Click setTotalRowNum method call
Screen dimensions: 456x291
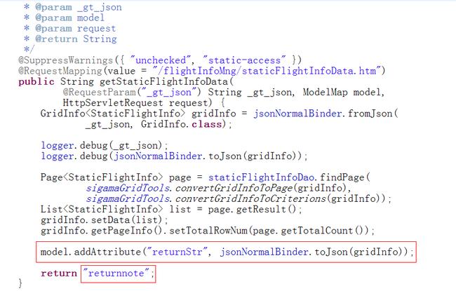(208, 231)
